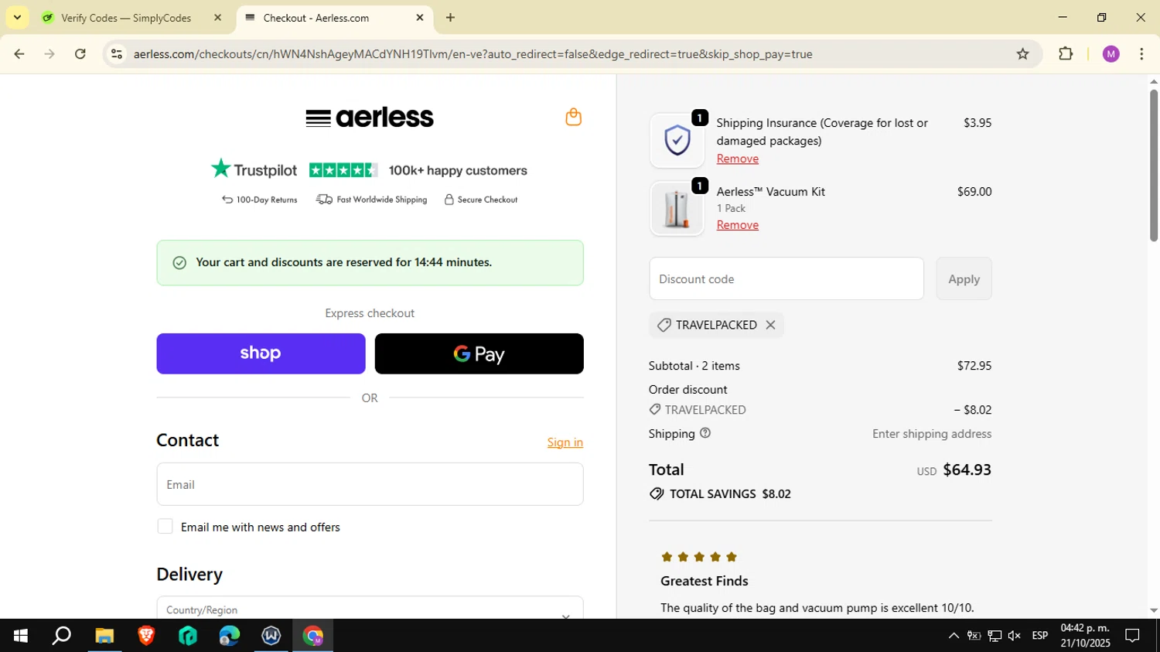The height and width of the screenshot is (652, 1160).
Task: Click the Shipping Insurance shield thumbnail
Action: point(677,141)
